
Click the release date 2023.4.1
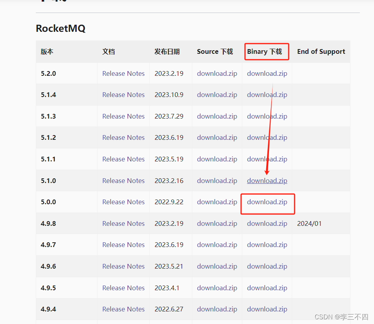click(167, 288)
